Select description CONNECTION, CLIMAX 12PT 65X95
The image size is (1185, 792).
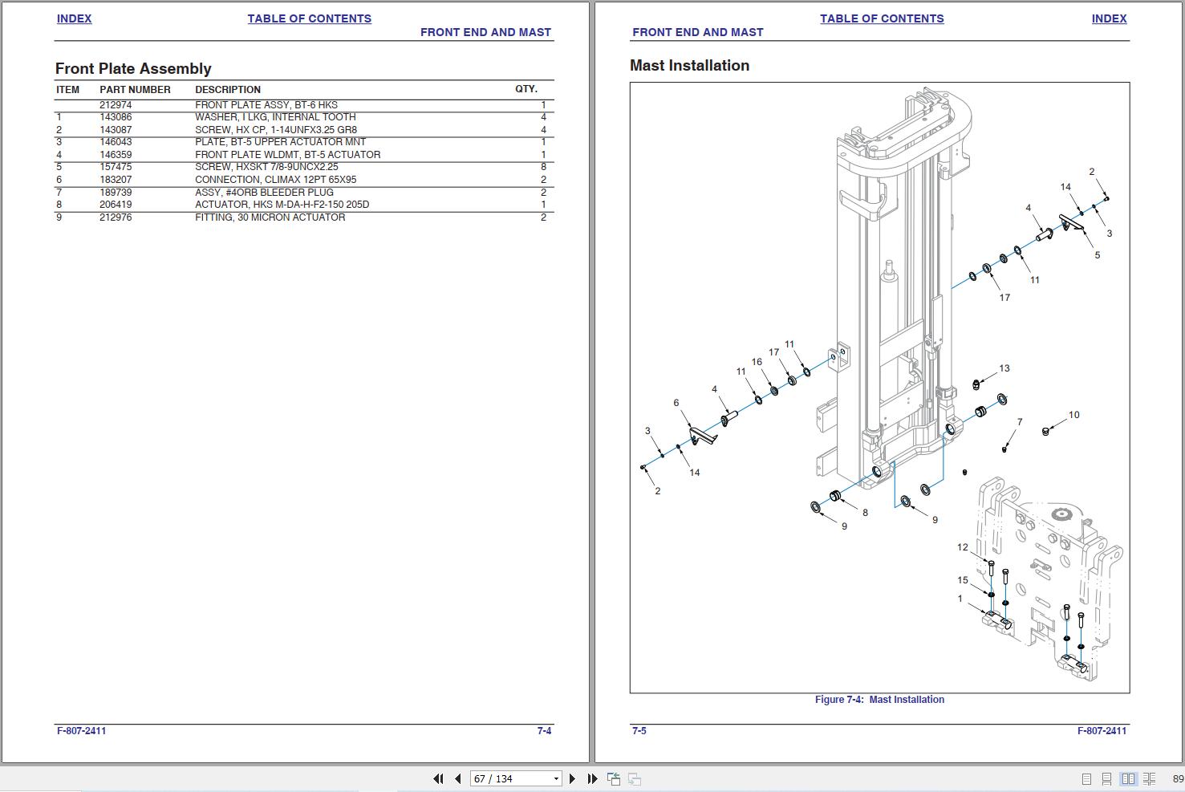click(x=276, y=180)
